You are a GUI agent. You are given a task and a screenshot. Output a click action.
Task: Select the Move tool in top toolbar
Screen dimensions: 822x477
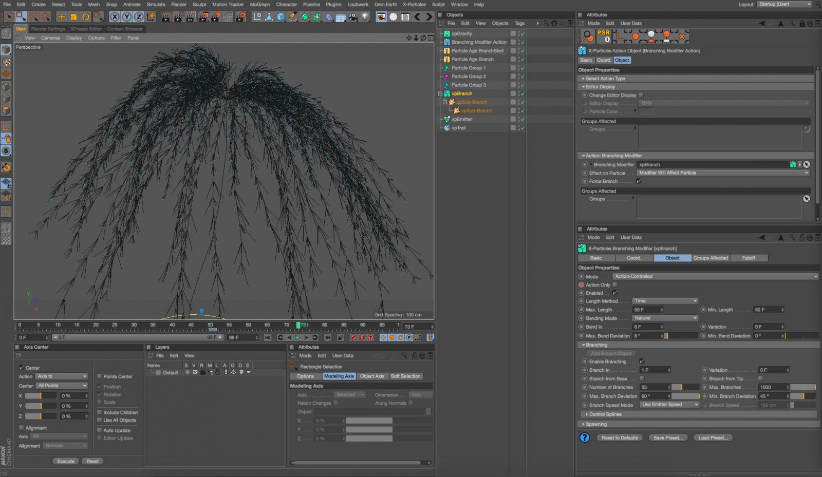coord(62,17)
